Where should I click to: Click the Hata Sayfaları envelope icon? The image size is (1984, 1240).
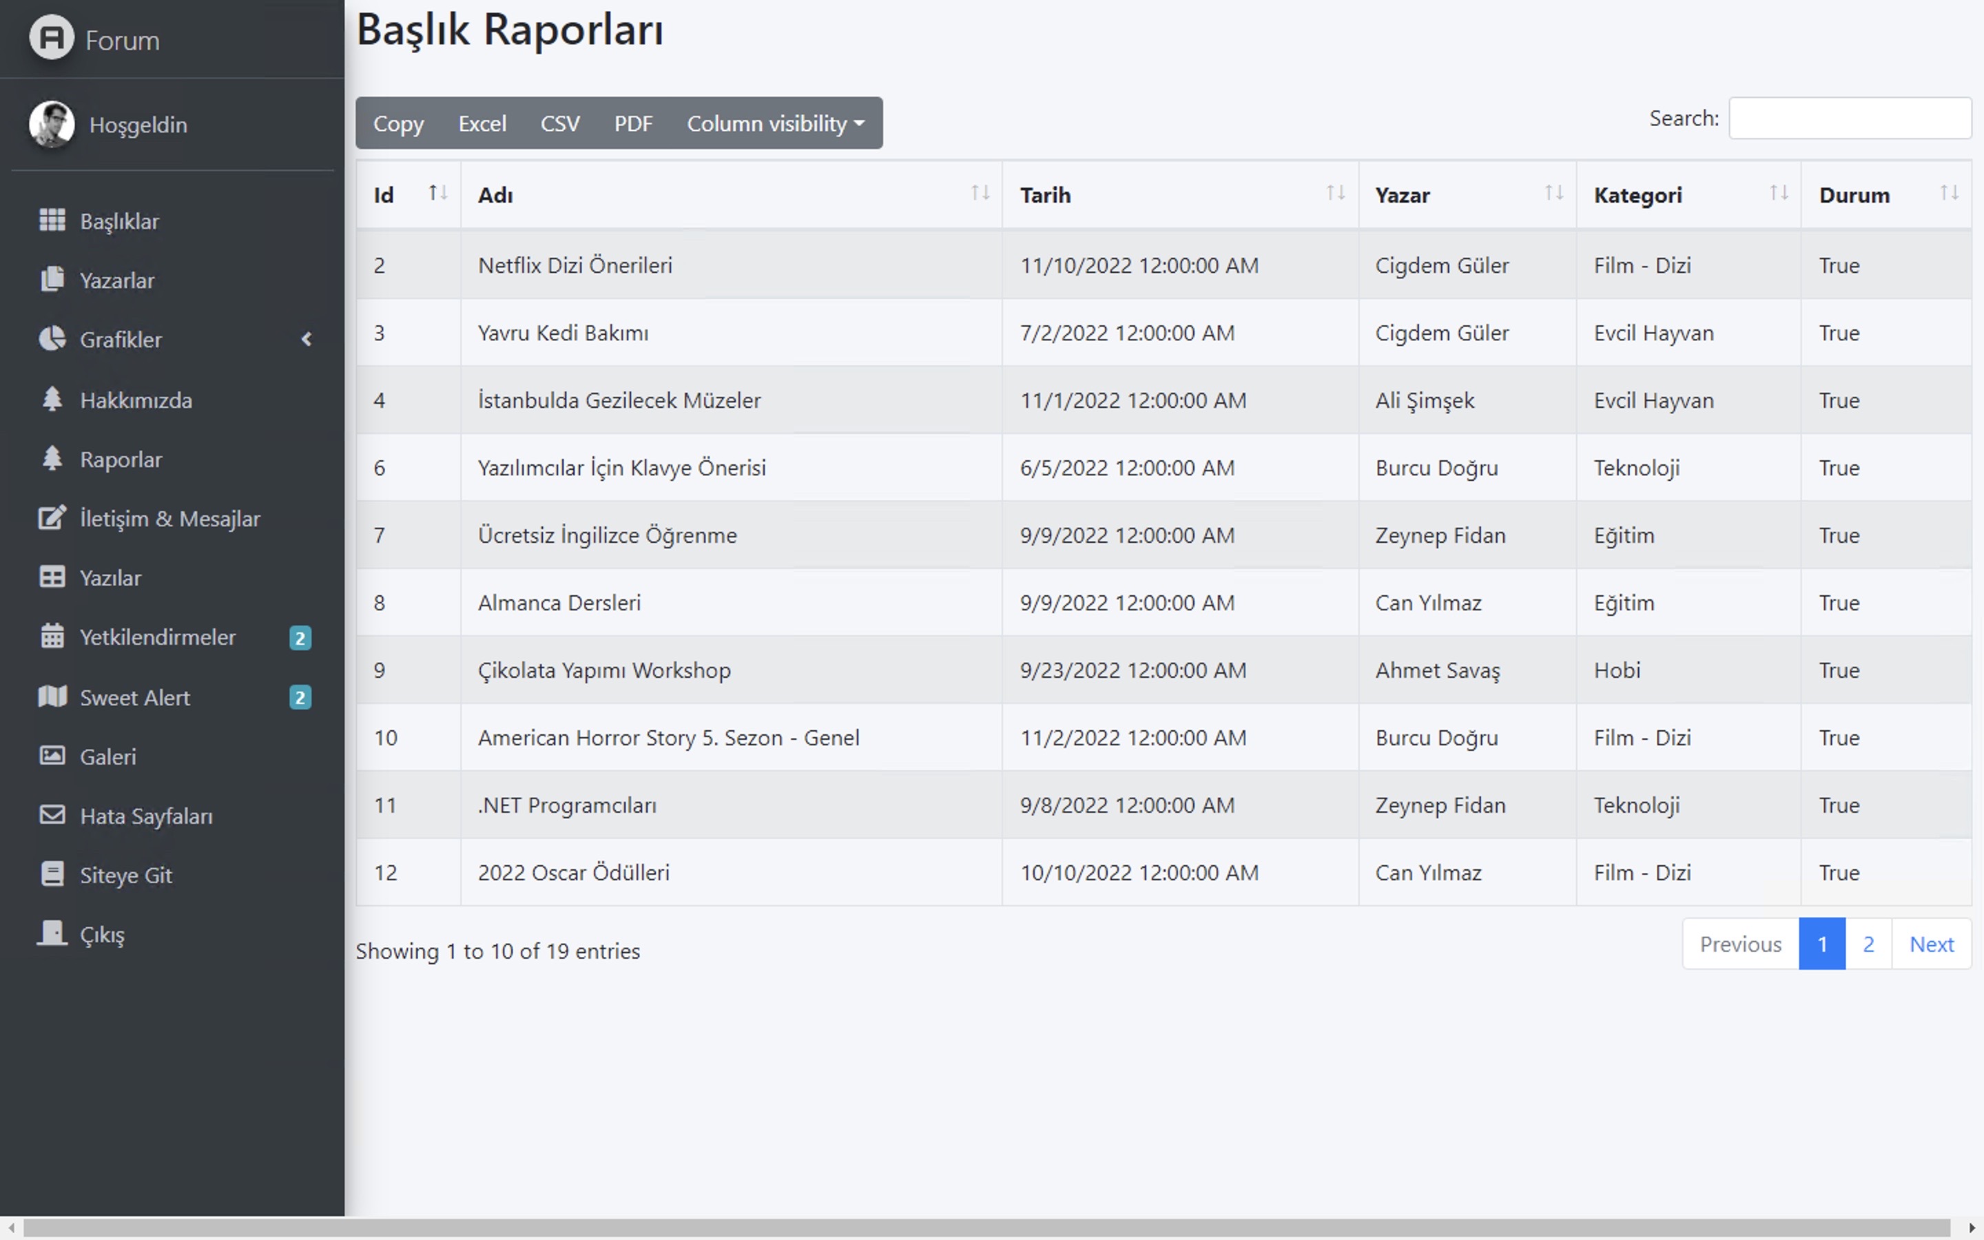click(52, 815)
